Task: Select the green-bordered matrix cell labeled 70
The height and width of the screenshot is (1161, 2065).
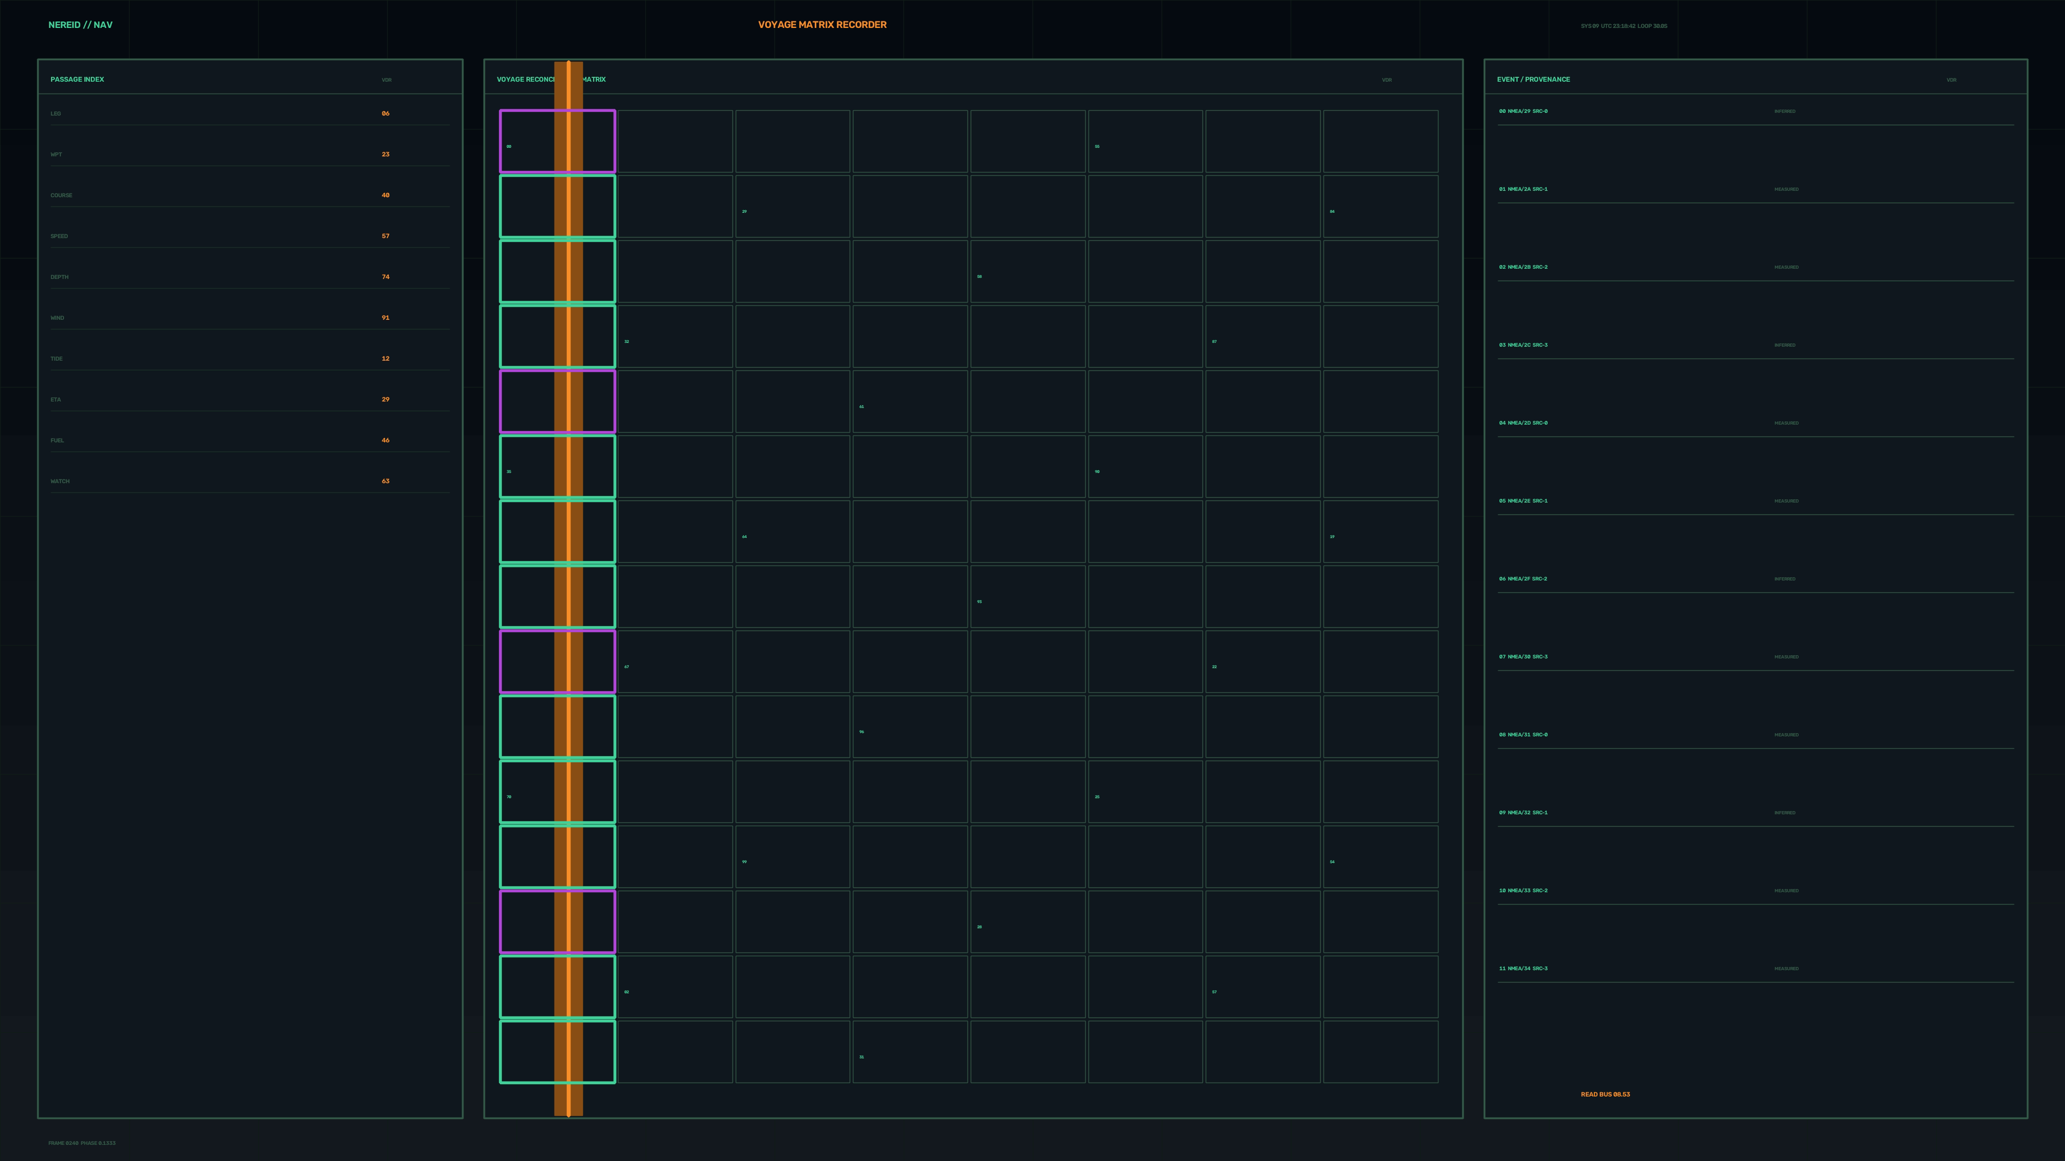Action: (x=557, y=792)
